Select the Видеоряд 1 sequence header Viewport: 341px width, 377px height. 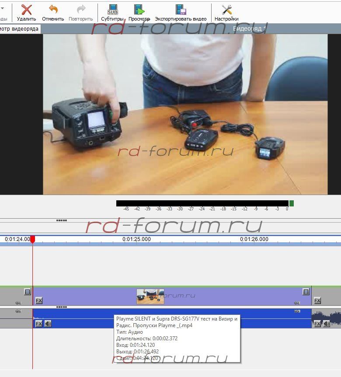pos(249,28)
